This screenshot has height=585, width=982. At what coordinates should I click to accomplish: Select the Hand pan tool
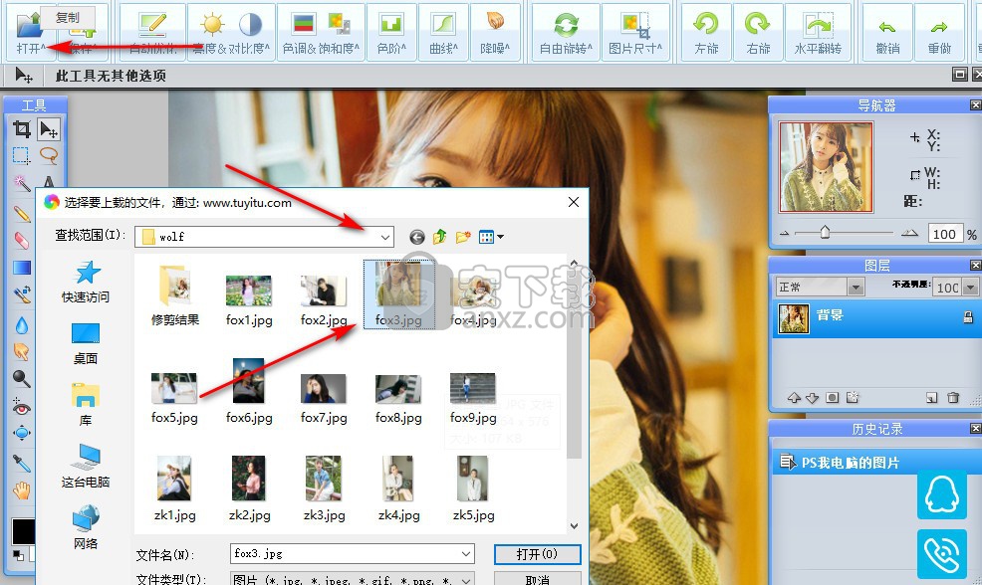tap(21, 489)
